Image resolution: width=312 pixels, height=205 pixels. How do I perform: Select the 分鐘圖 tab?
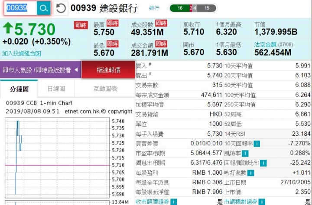click(x=19, y=89)
